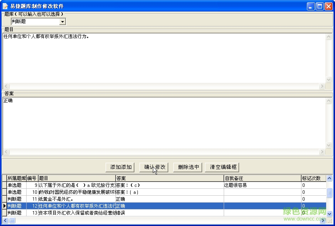
Task: Click 删除选中 to delete the selected row
Action: (x=188, y=167)
